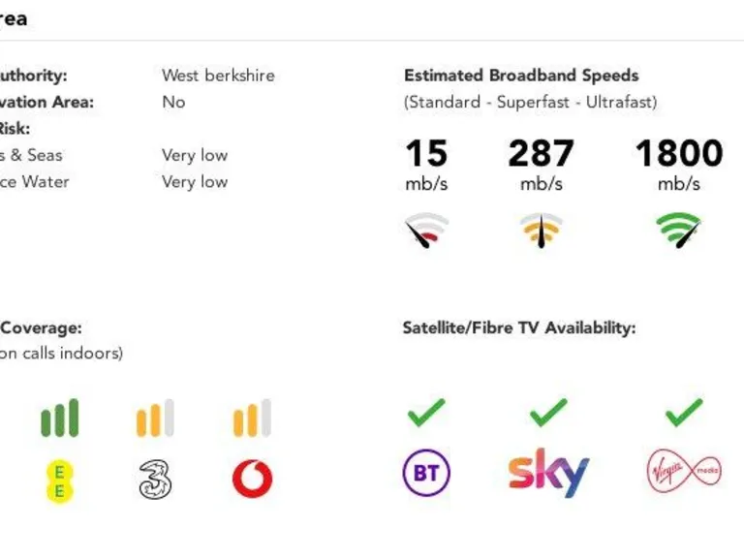Click the signal bars above Vodafone

pyautogui.click(x=252, y=418)
